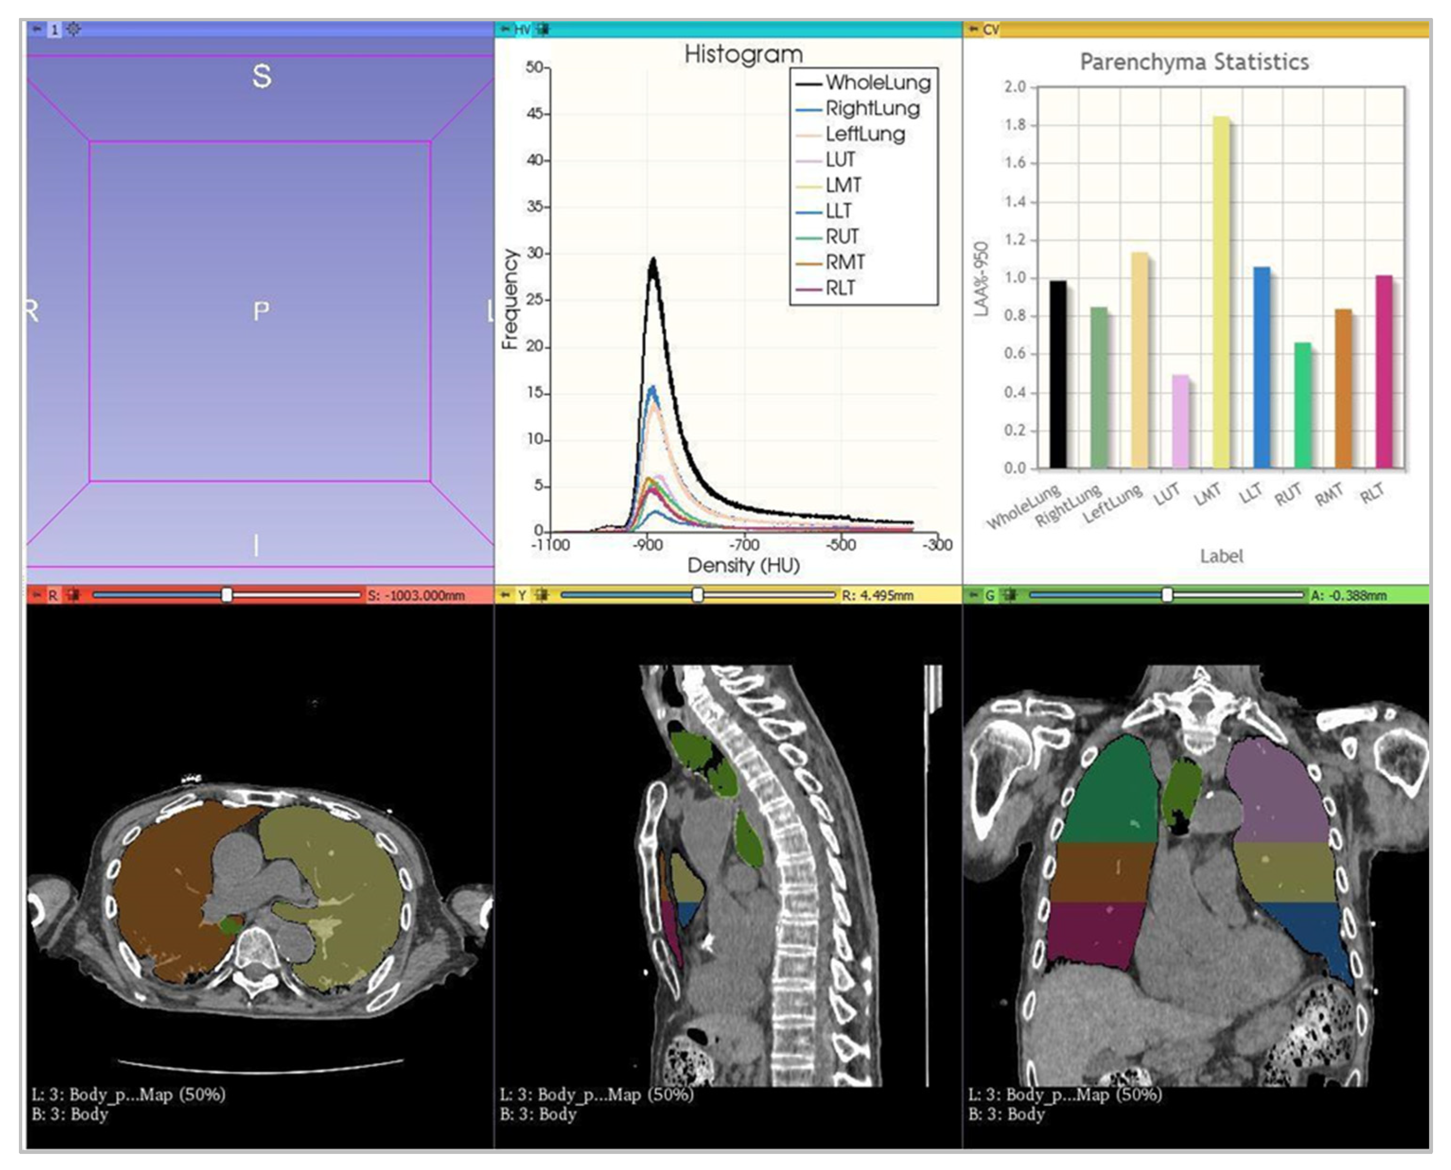
Task: Click the fit-to-window icon beside HV label
Action: pyautogui.click(x=543, y=30)
